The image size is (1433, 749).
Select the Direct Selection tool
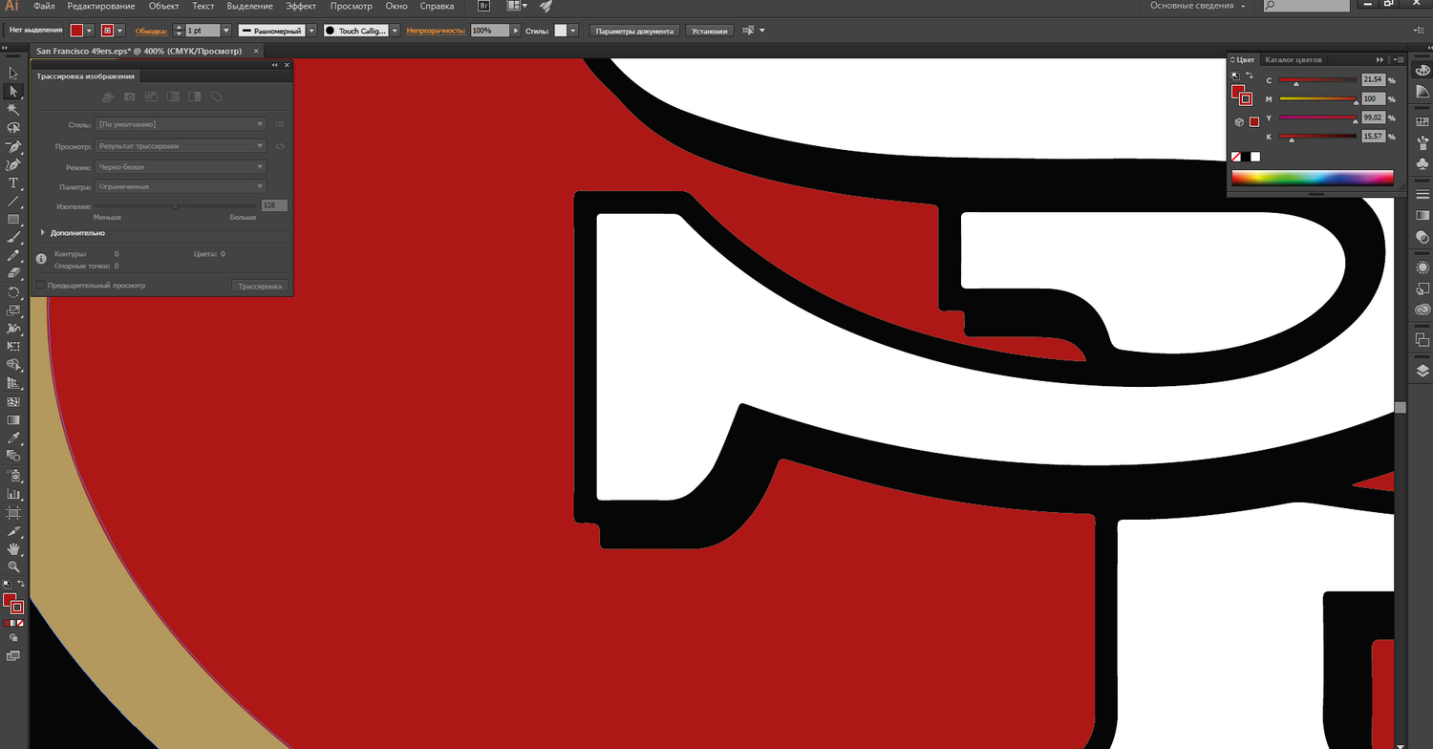point(13,92)
